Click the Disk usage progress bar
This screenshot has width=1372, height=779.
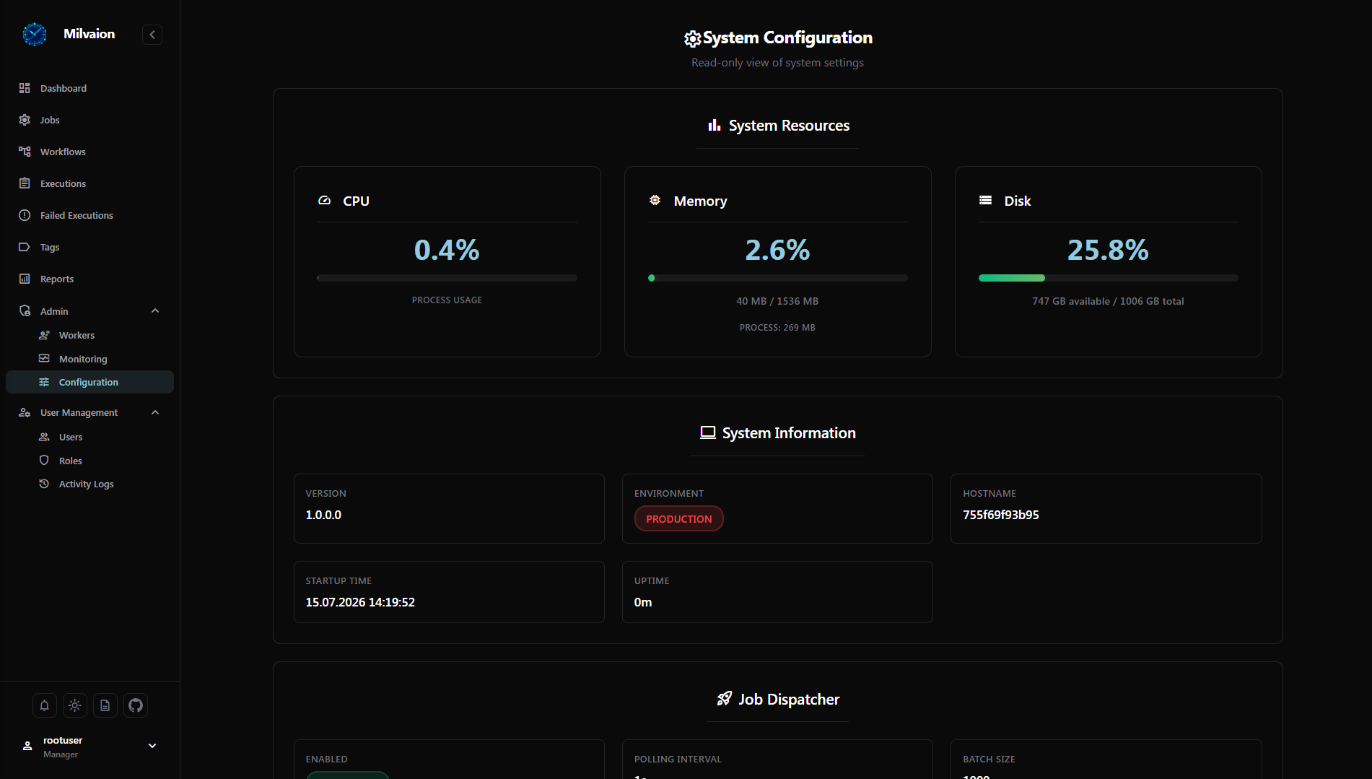[1108, 278]
